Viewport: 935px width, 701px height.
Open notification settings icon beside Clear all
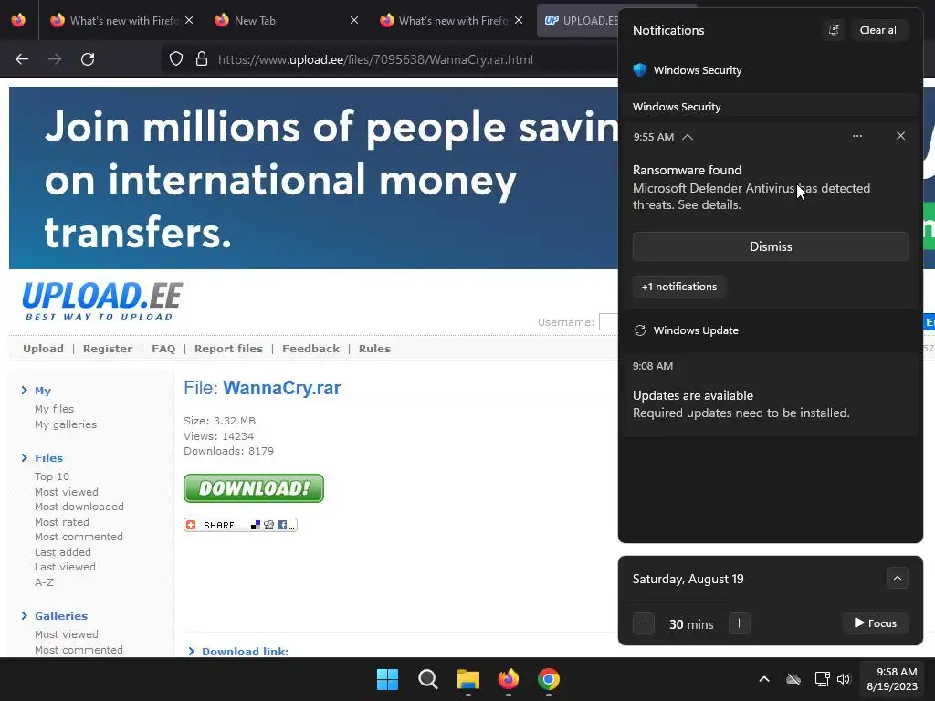click(835, 30)
